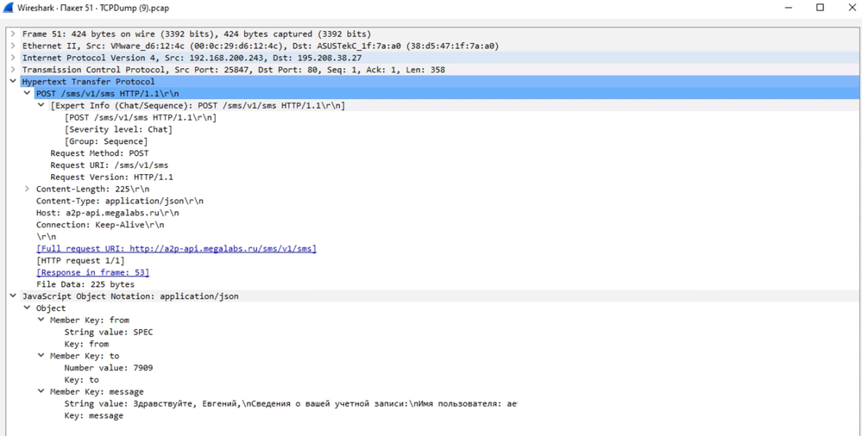Image resolution: width=862 pixels, height=436 pixels.
Task: Select the Request URI: /sms/v1/sms line
Action: tap(110, 165)
